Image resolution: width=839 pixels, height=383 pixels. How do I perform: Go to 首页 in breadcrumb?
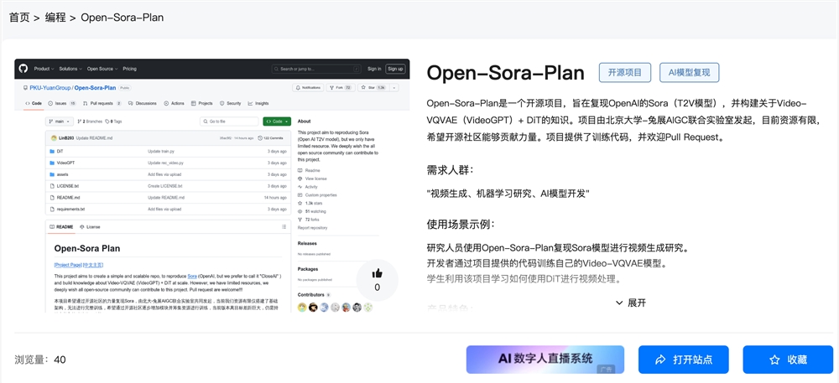tap(19, 17)
